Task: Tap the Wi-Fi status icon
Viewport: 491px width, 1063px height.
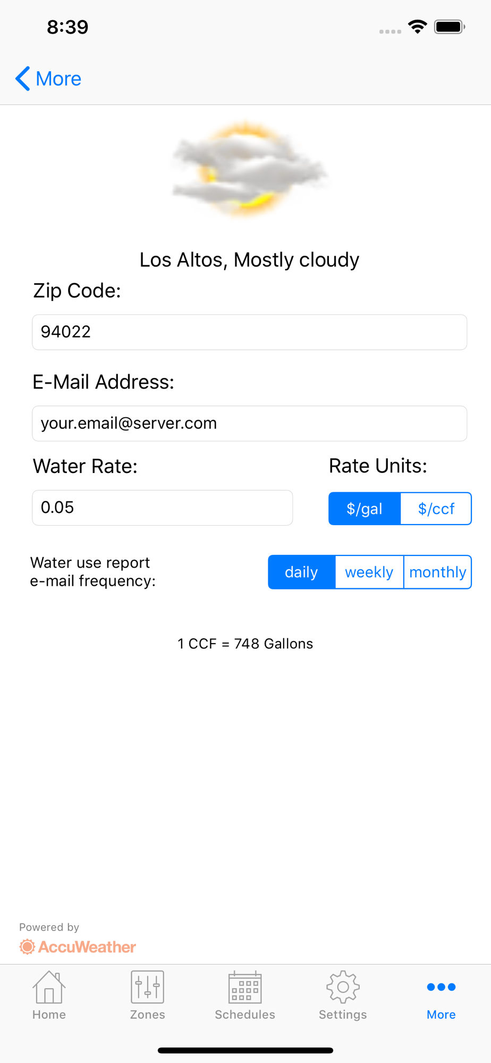Action: tap(418, 27)
